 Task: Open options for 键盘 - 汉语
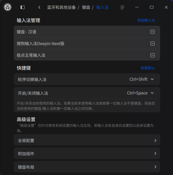tap(153, 32)
